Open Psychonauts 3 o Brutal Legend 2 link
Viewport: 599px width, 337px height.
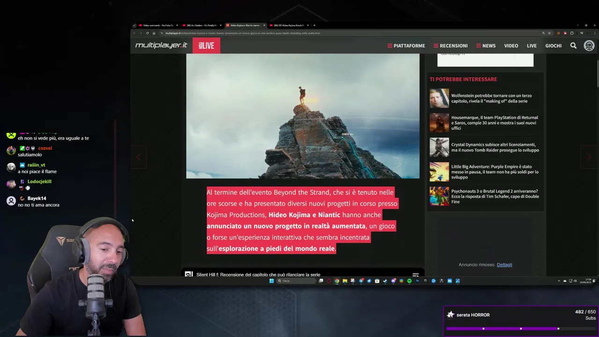coord(495,196)
